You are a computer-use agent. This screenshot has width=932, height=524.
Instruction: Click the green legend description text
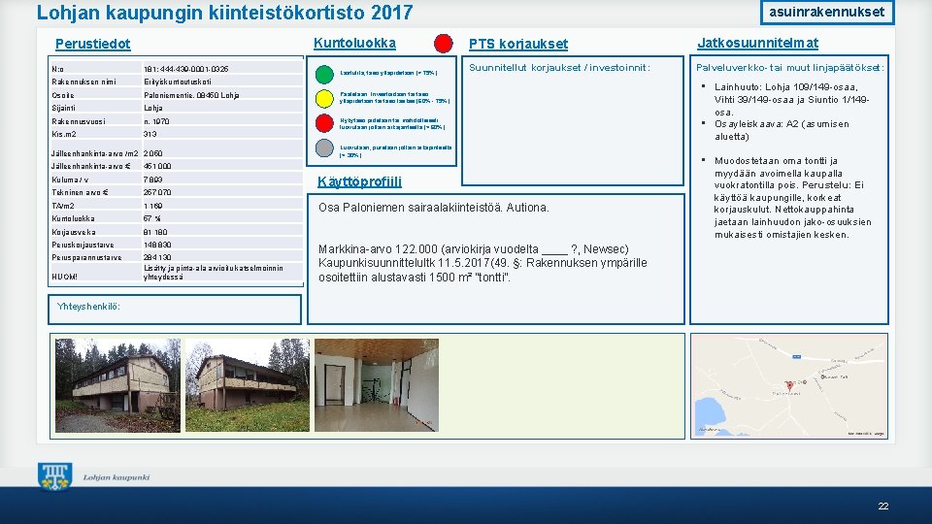[x=388, y=73]
